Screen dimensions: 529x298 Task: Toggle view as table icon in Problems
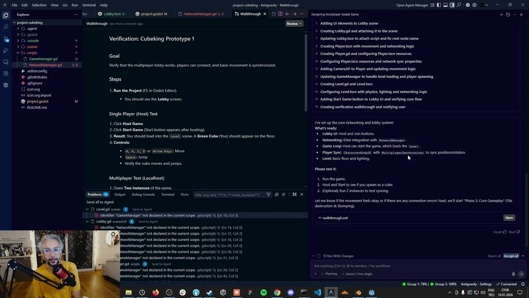tap(284, 195)
